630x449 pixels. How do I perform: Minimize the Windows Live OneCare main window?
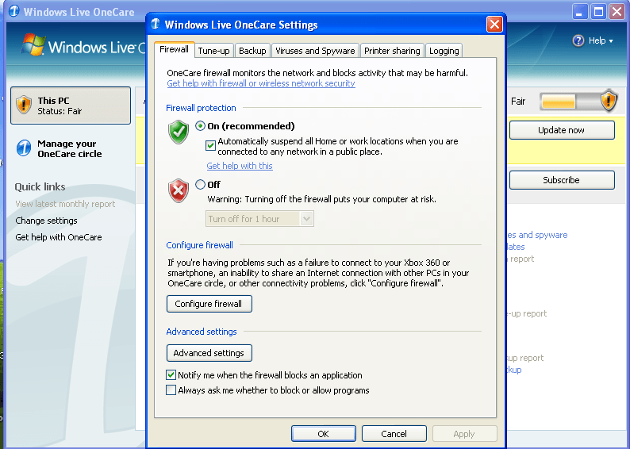point(579,12)
